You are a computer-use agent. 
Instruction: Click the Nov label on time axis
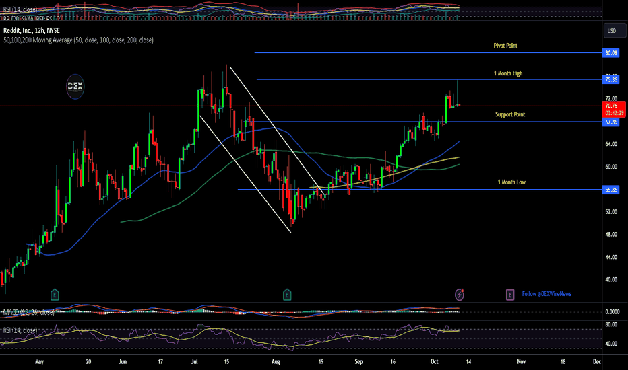tap(521, 362)
